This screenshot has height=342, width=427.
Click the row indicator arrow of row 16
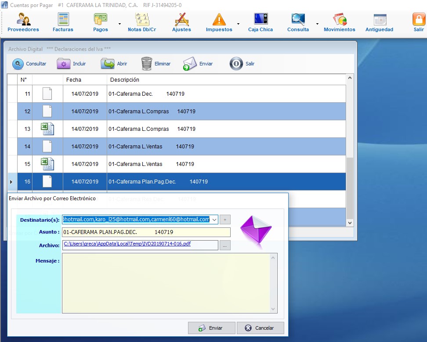(11, 182)
